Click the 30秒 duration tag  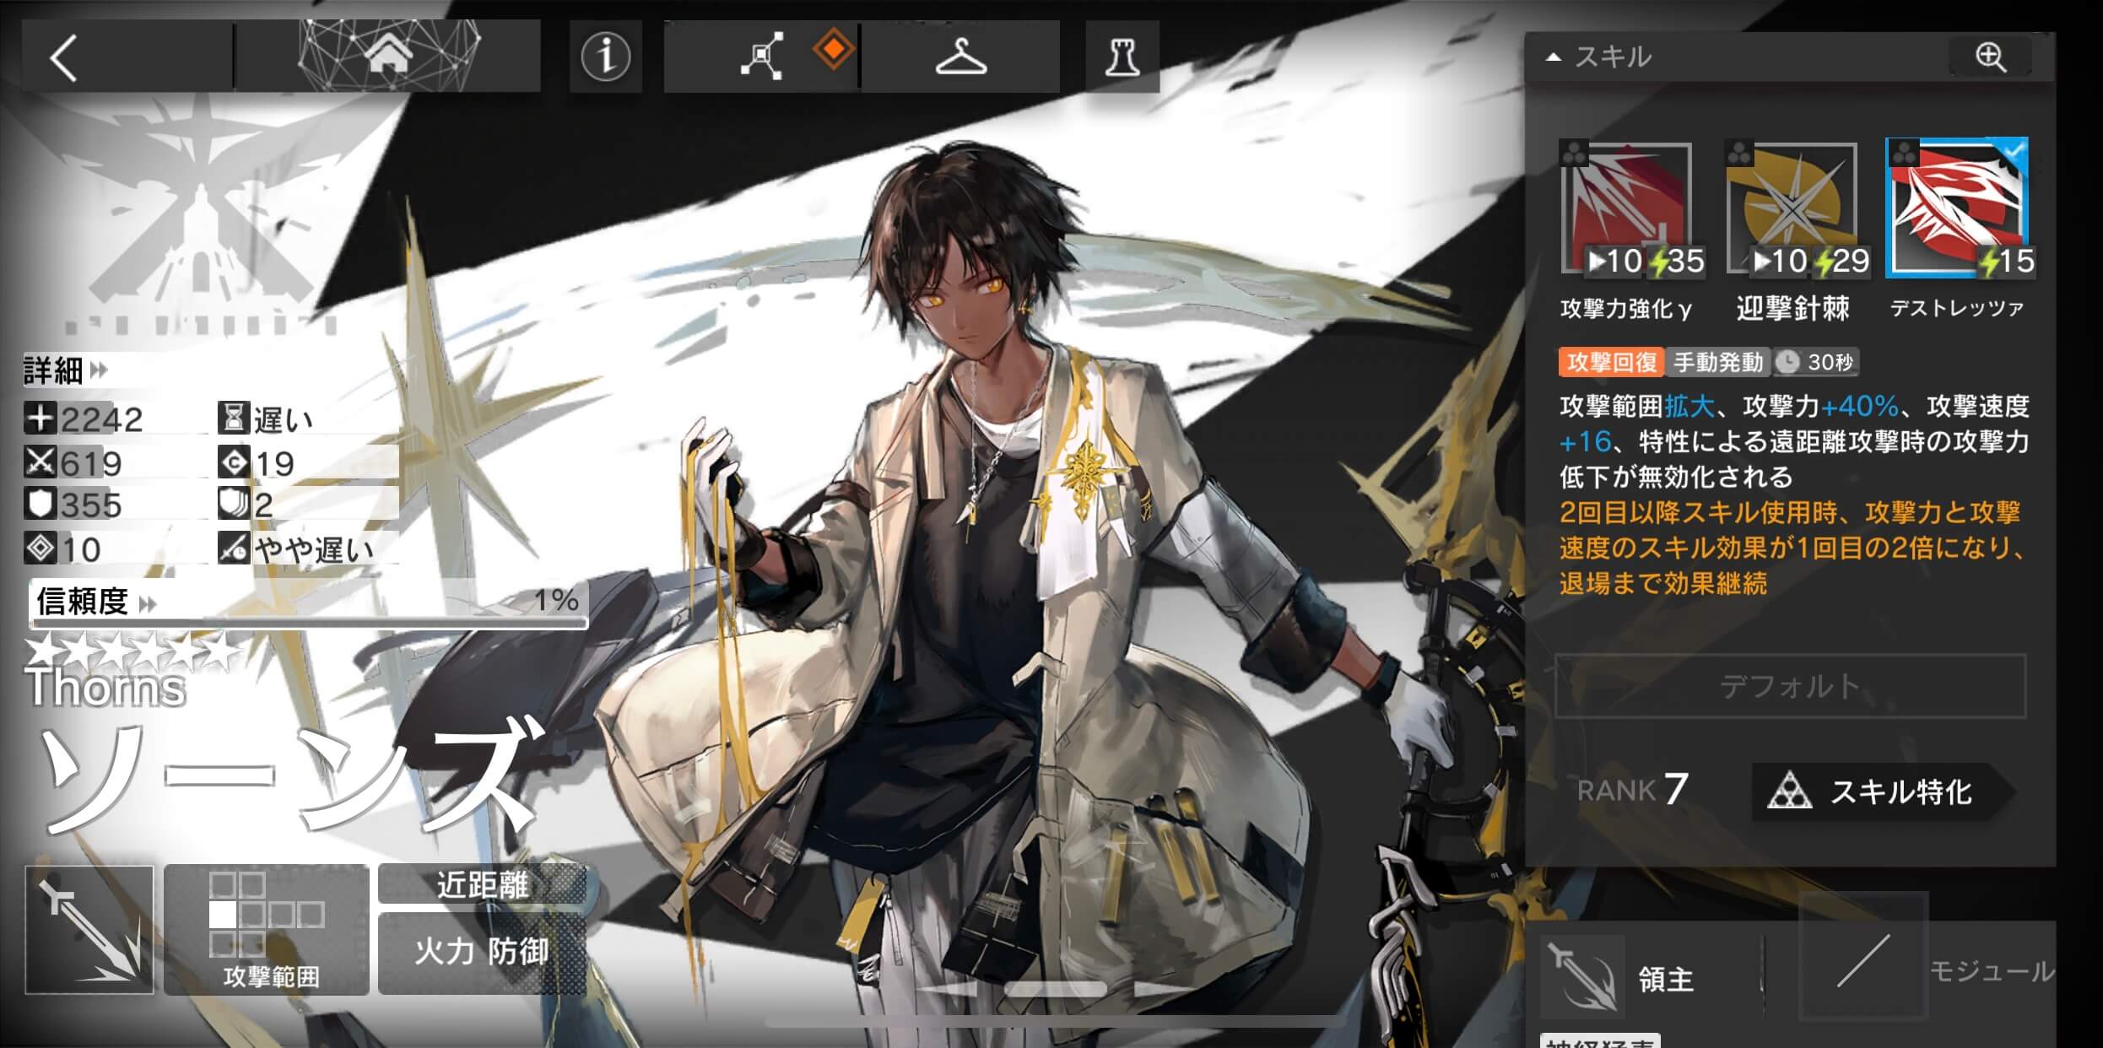1816,362
